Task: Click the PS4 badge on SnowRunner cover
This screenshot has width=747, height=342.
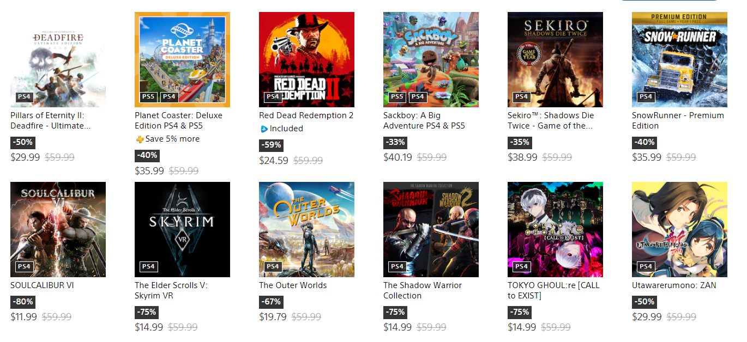Action: (646, 97)
